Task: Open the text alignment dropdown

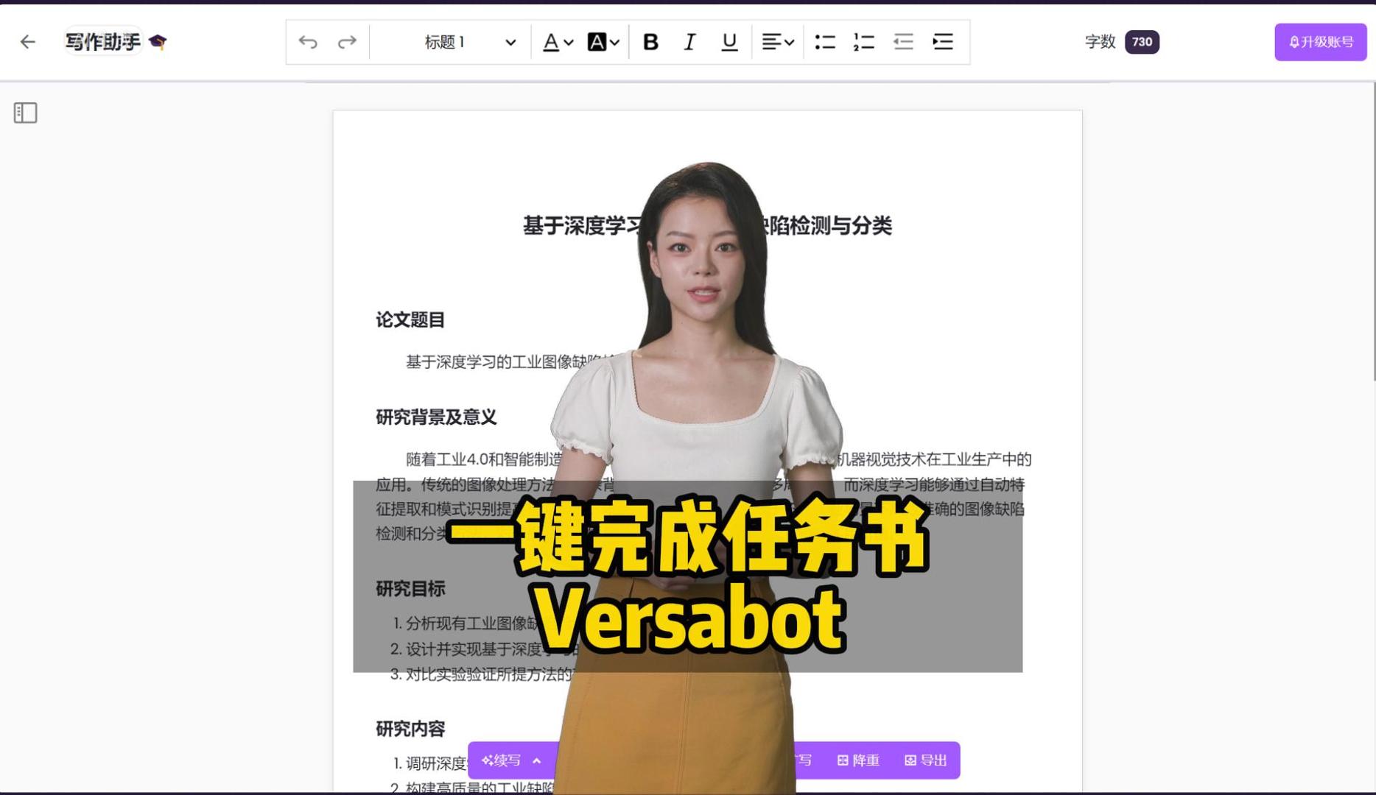Action: pyautogui.click(x=776, y=42)
